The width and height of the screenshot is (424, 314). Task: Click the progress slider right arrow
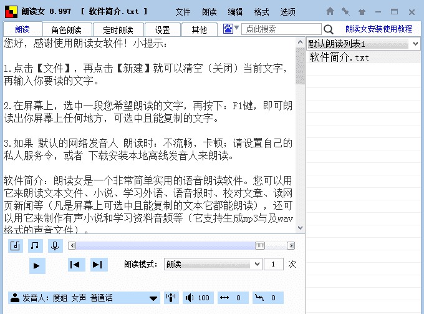tap(291, 245)
